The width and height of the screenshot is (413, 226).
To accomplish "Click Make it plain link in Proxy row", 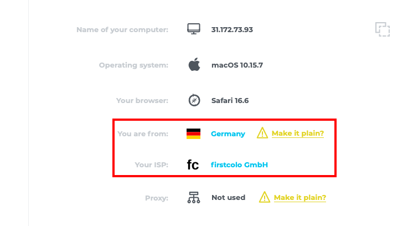I will pos(300,198).
